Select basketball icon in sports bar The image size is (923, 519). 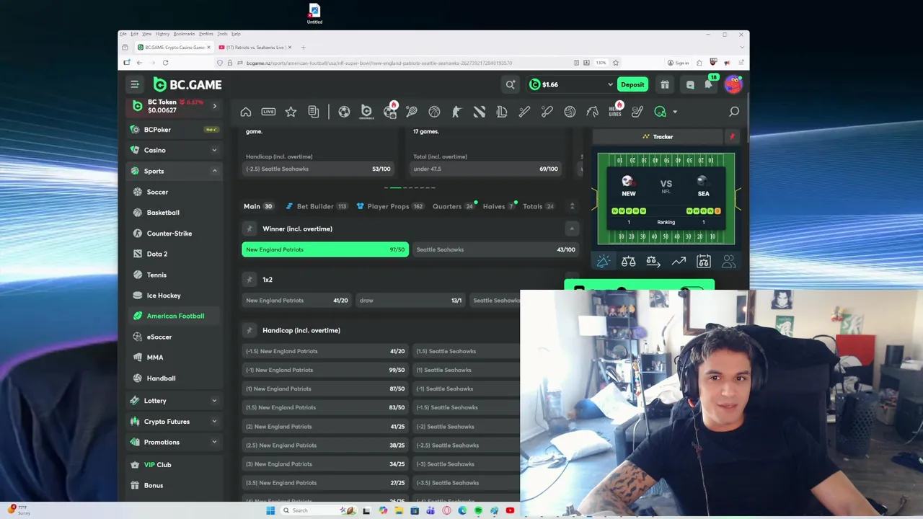pyautogui.click(x=434, y=112)
